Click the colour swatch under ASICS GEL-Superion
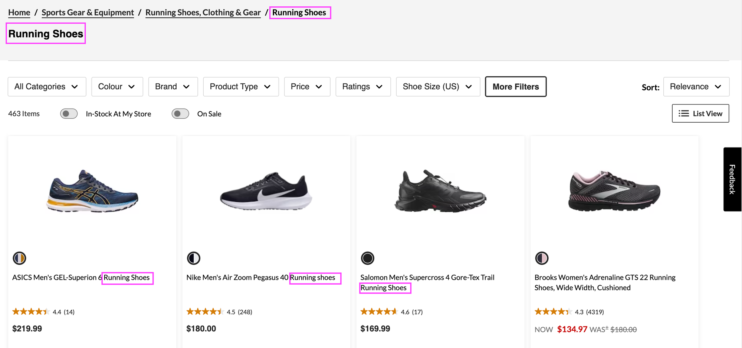Screen dimensions: 742x348 pyautogui.click(x=19, y=258)
